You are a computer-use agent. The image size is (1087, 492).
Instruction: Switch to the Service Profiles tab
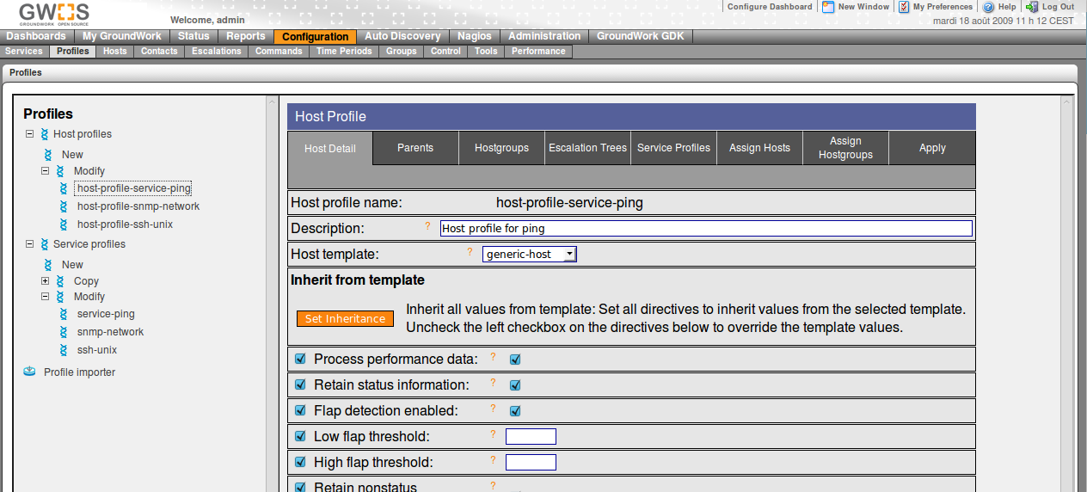point(673,148)
